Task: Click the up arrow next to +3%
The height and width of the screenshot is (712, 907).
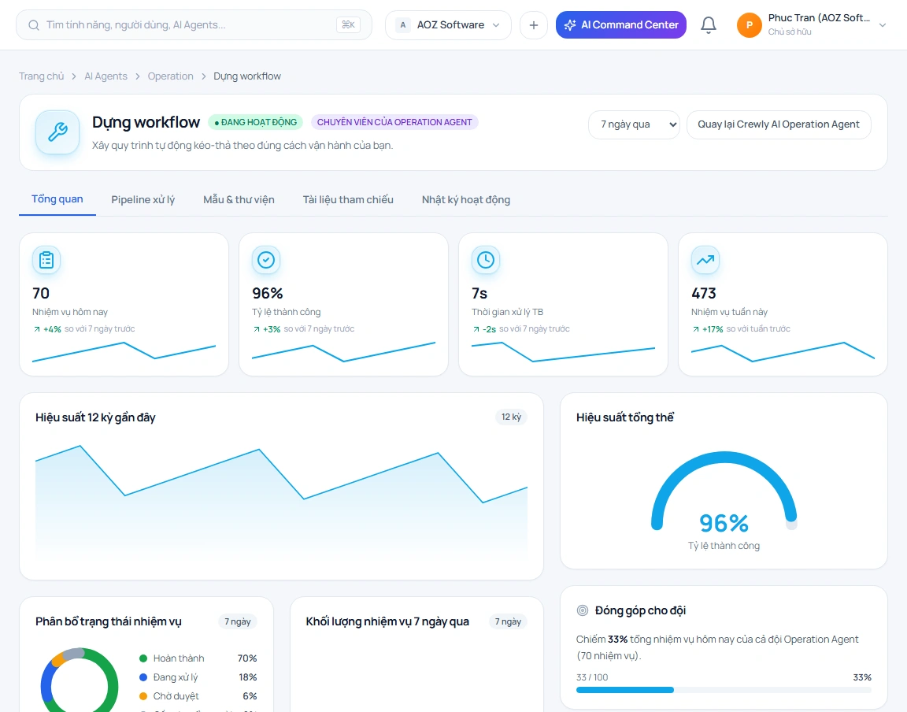Action: pos(256,328)
